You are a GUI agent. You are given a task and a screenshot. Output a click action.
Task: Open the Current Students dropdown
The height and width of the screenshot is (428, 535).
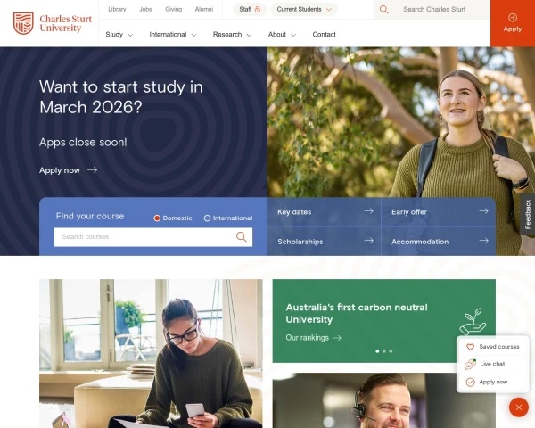(304, 9)
